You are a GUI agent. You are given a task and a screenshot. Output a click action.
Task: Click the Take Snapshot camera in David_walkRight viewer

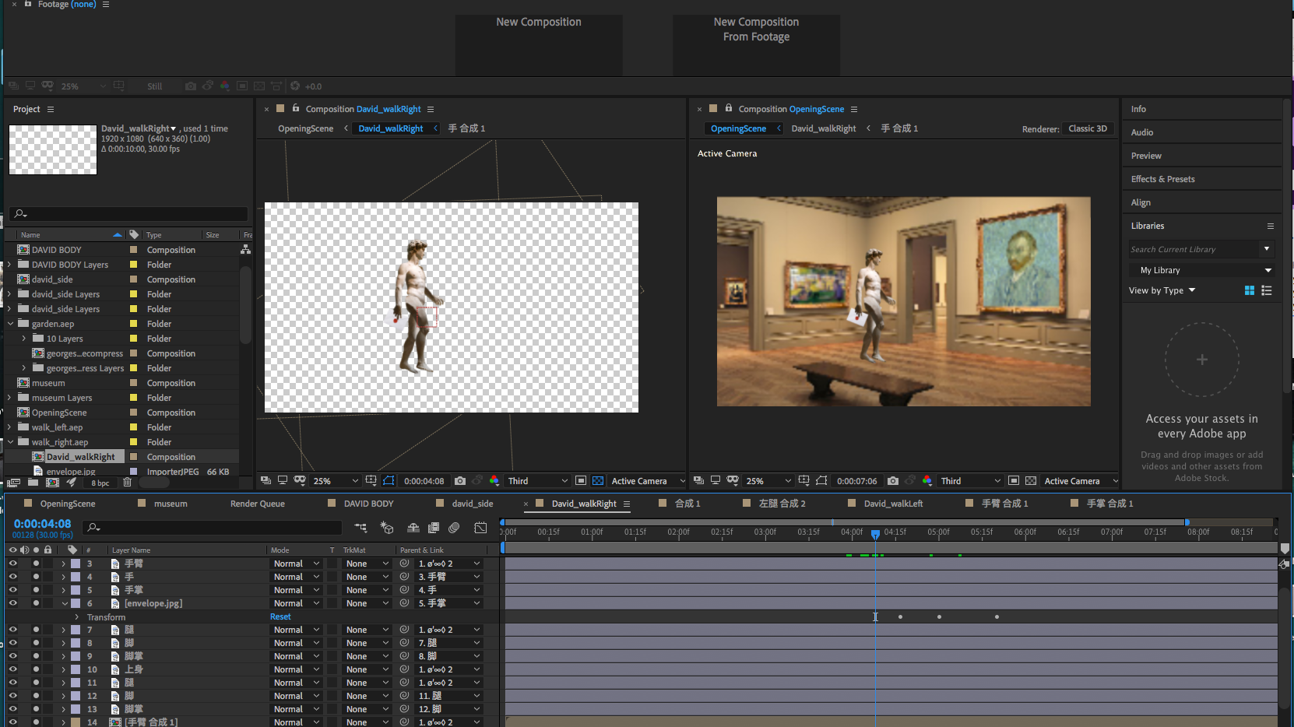point(460,481)
